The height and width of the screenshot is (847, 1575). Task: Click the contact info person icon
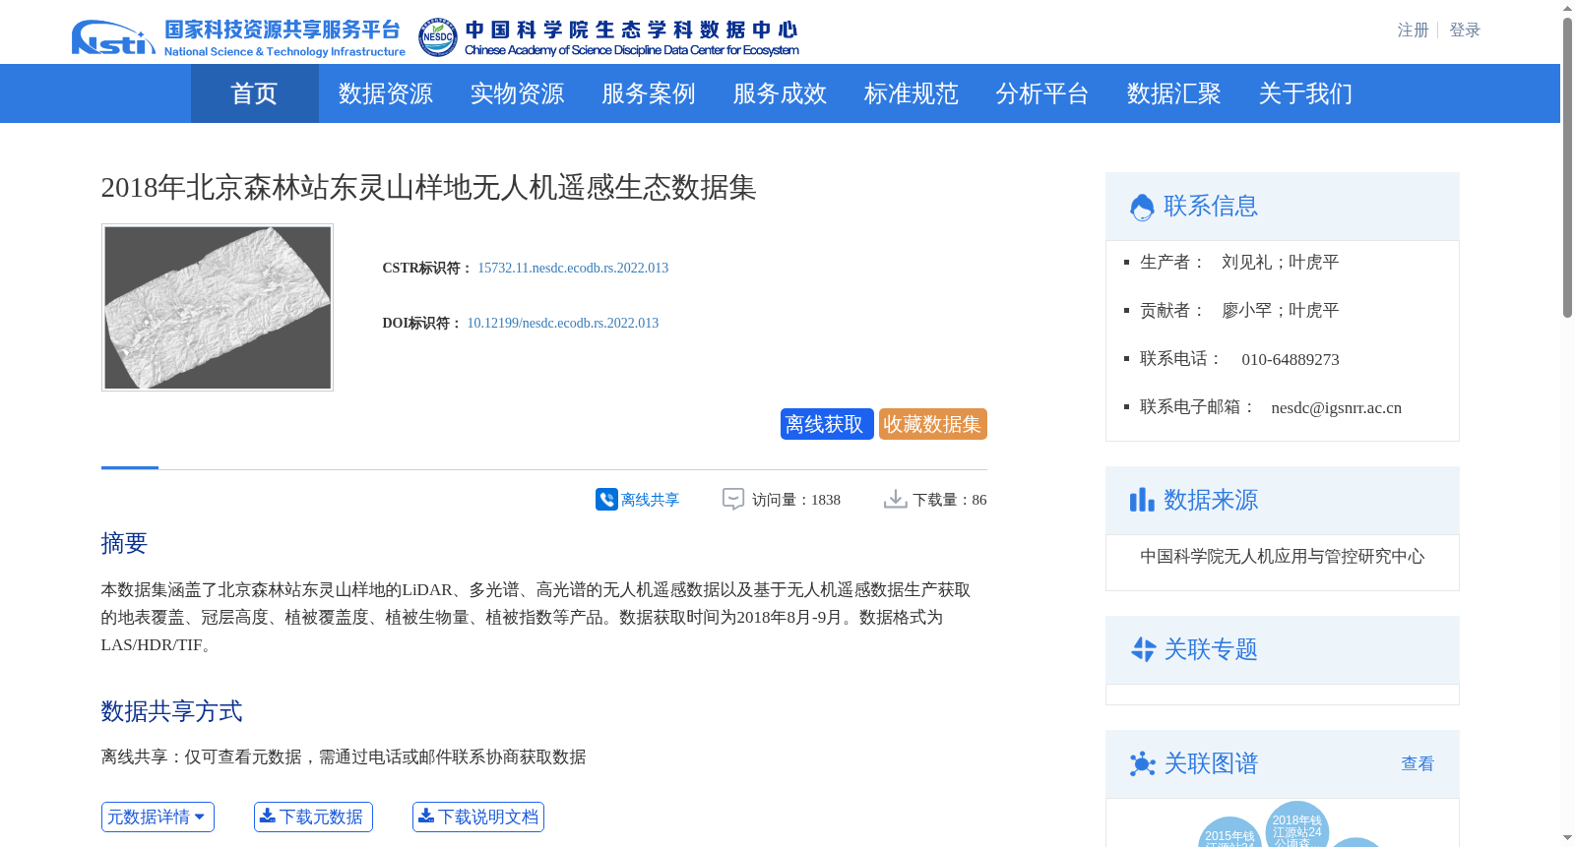coord(1142,207)
